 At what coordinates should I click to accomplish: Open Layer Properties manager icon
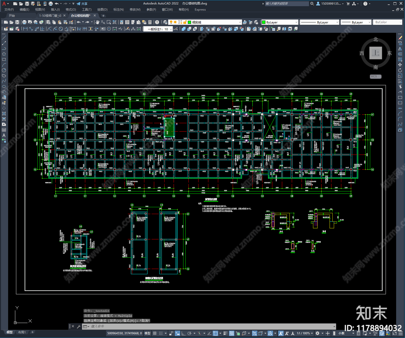click(165, 22)
